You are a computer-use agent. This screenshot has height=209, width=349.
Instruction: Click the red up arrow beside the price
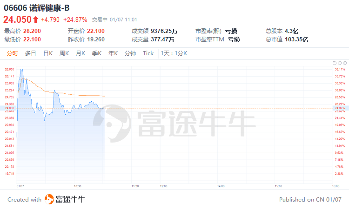pos(36,20)
